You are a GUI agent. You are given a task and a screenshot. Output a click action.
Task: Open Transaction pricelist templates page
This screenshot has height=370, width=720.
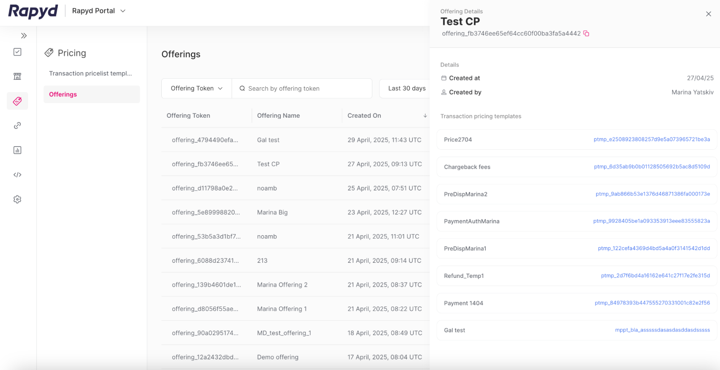[91, 73]
